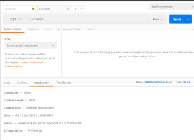
Task: Switch to the request Body tab
Action: pos(48,29)
